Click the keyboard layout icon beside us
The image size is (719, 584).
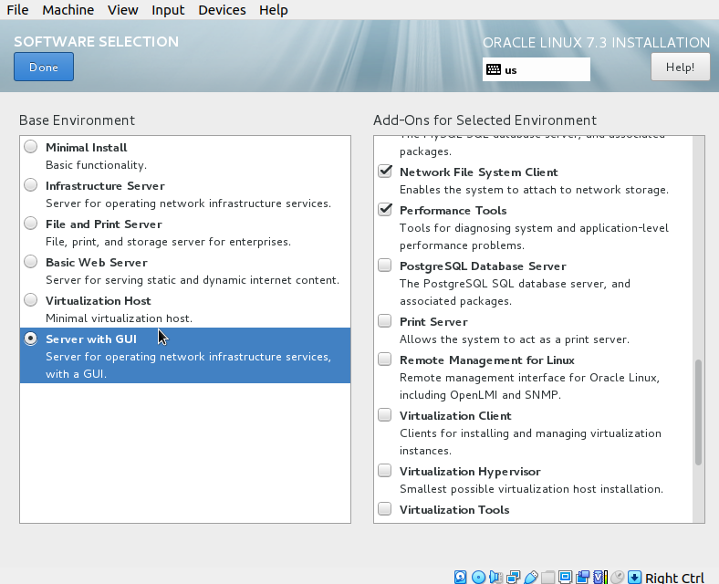pyautogui.click(x=494, y=69)
